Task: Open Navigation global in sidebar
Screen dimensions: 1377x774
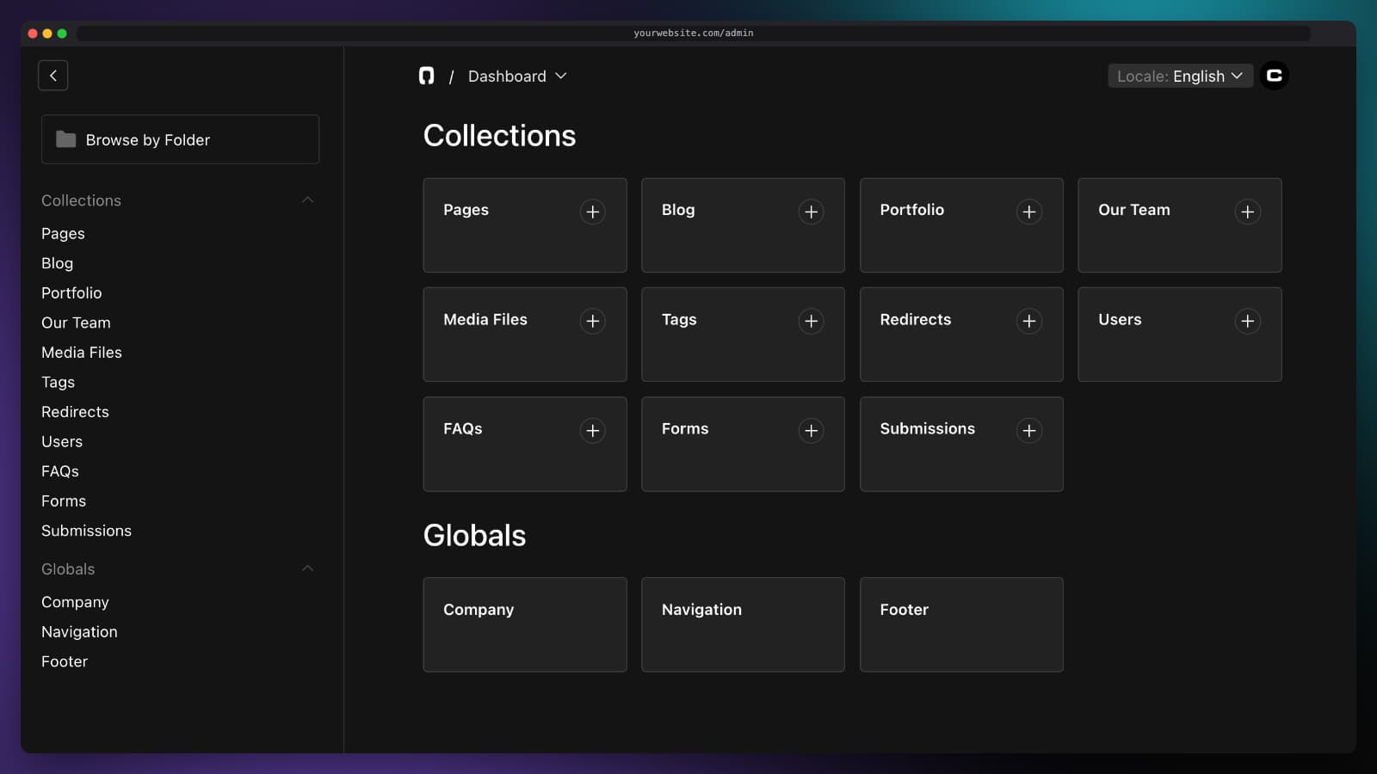Action: click(79, 632)
